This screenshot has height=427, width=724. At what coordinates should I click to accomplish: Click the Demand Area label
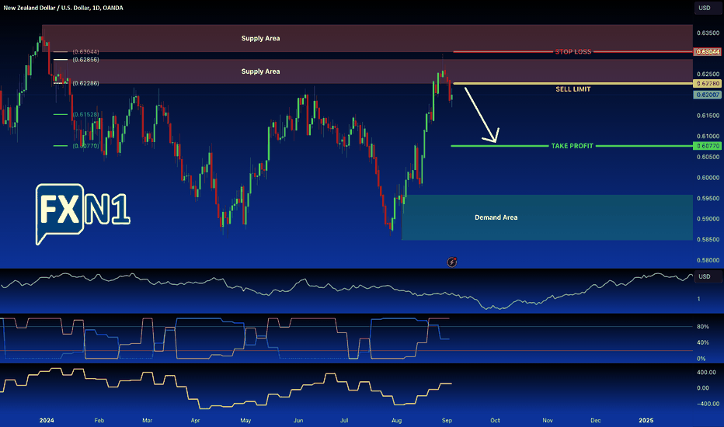[x=496, y=217]
